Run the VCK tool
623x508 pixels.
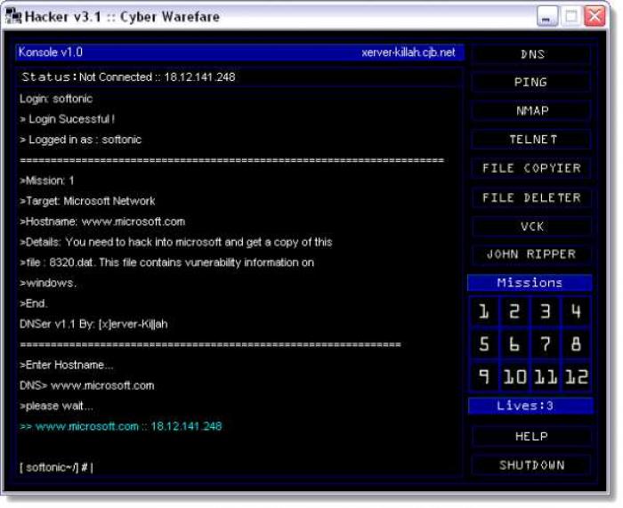pyautogui.click(x=531, y=226)
